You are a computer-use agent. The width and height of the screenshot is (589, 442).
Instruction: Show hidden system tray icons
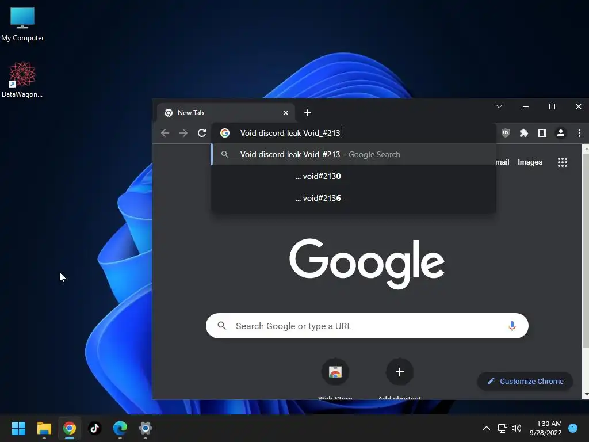pyautogui.click(x=487, y=428)
